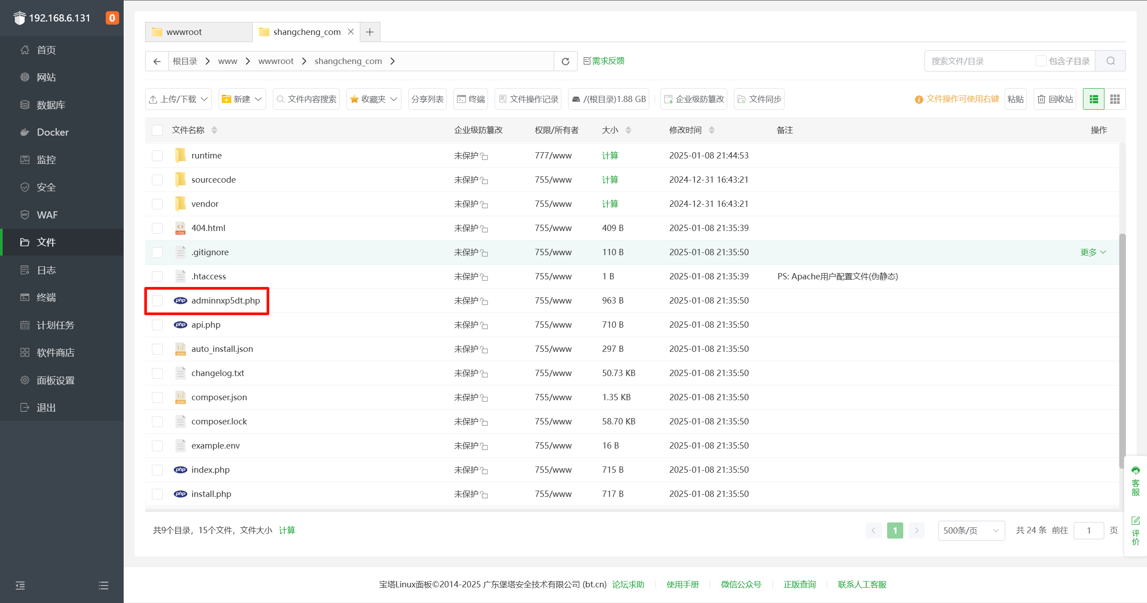Click the api.php file icon
1147x603 pixels.
click(180, 325)
